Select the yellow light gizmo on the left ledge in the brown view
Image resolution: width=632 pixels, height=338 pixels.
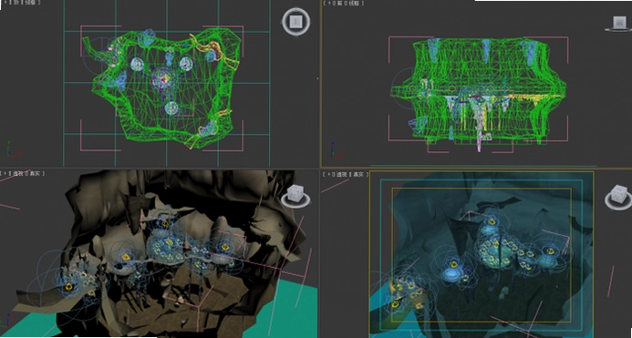(68, 287)
